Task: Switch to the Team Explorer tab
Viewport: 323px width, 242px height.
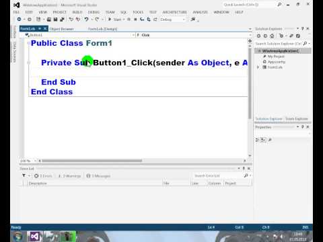Action: click(x=297, y=119)
